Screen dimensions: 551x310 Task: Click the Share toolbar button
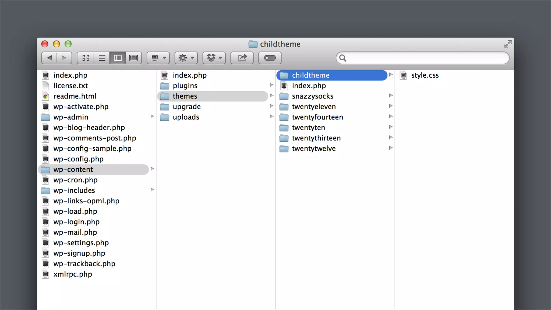tap(242, 58)
